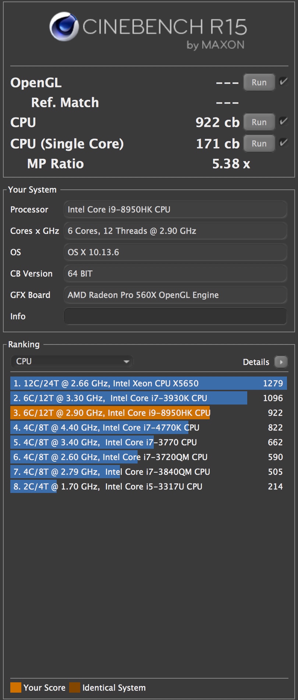298x700 pixels.
Task: Click the Your Score orange swatch
Action: coord(16,687)
